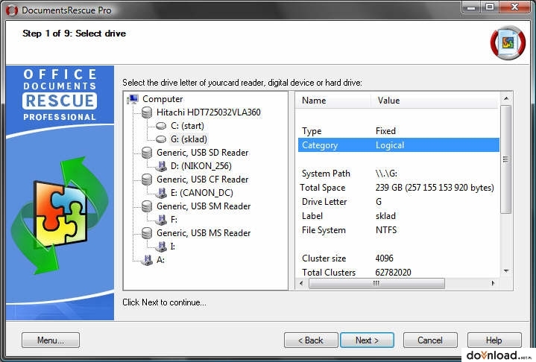Maximize the DocumentsRescue Pro window
This screenshot has height=362, width=536.
click(490, 7)
